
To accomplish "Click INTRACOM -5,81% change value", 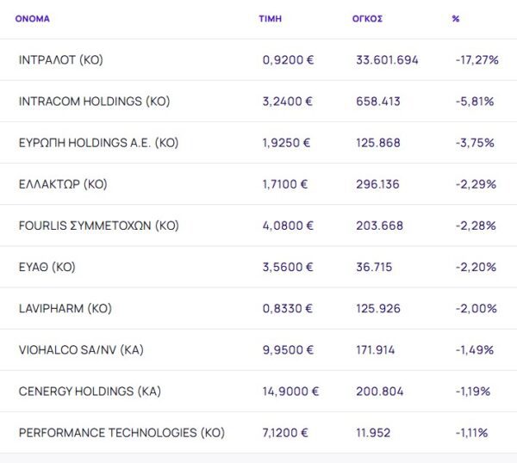I will point(474,102).
